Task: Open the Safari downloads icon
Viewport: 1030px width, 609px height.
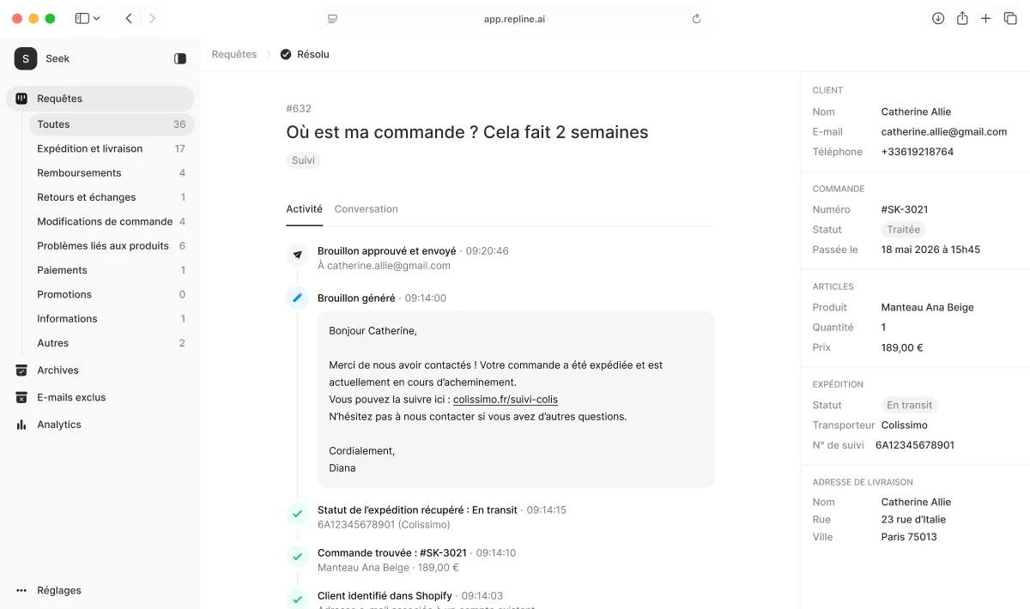Action: click(938, 18)
